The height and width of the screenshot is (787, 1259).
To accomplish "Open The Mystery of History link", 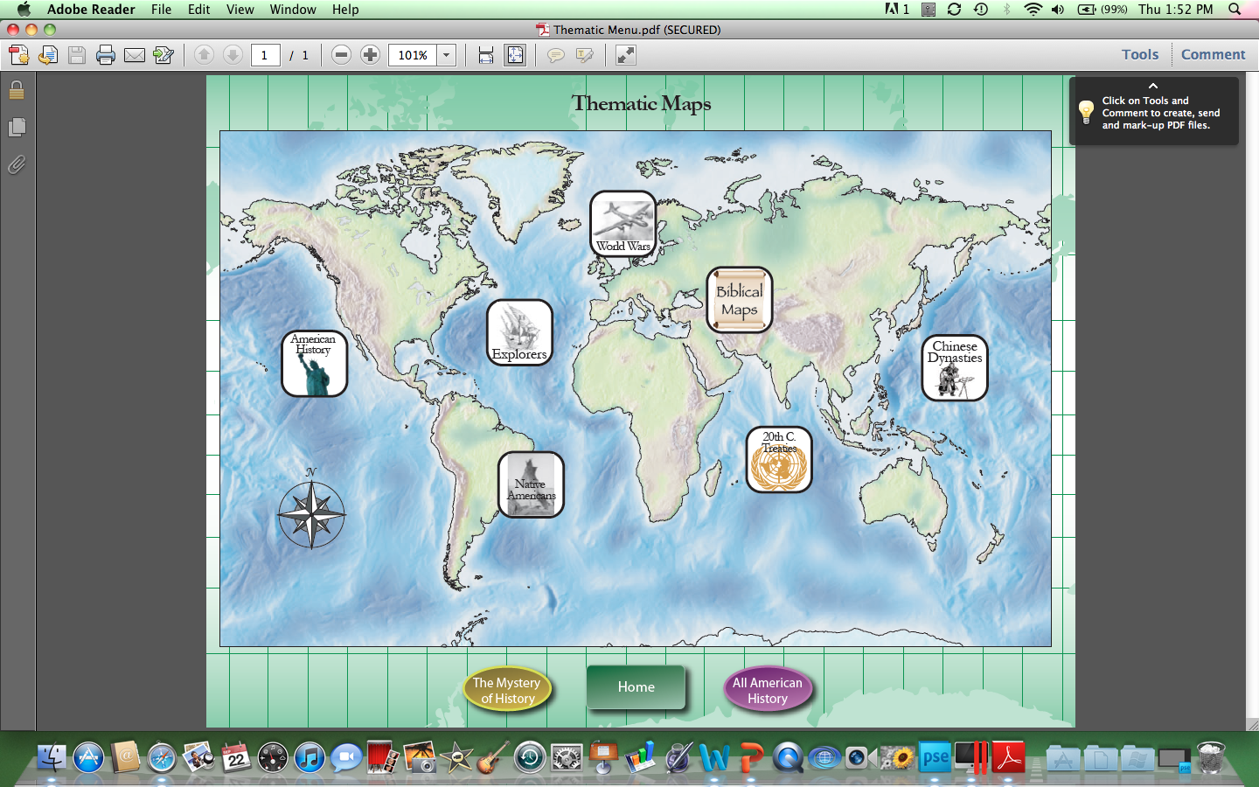I will tap(507, 690).
